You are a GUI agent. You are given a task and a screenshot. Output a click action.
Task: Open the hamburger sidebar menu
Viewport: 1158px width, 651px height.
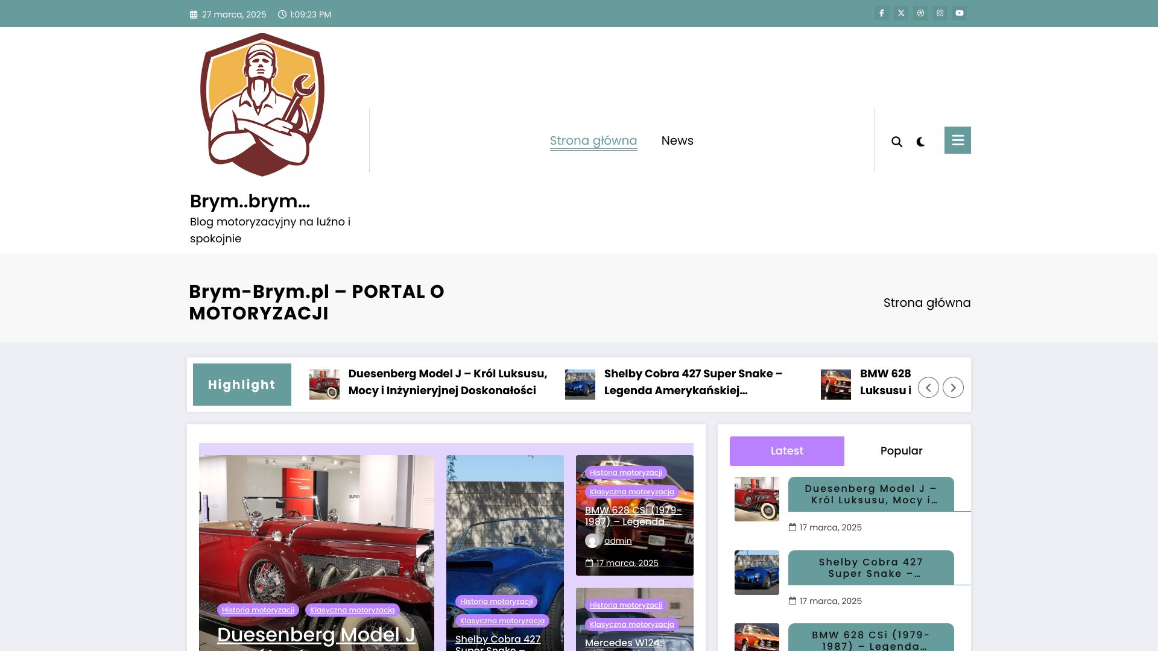coord(958,140)
